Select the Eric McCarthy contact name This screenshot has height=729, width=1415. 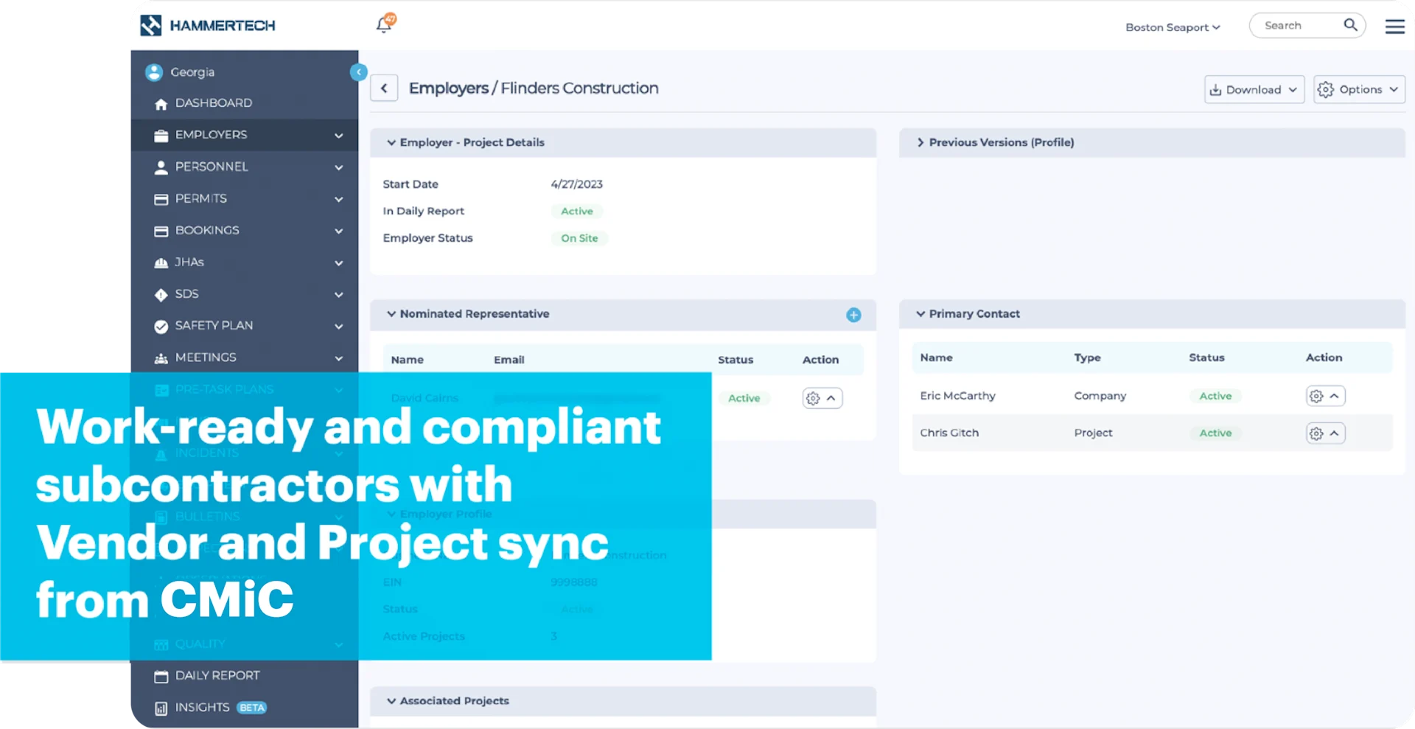click(x=957, y=396)
